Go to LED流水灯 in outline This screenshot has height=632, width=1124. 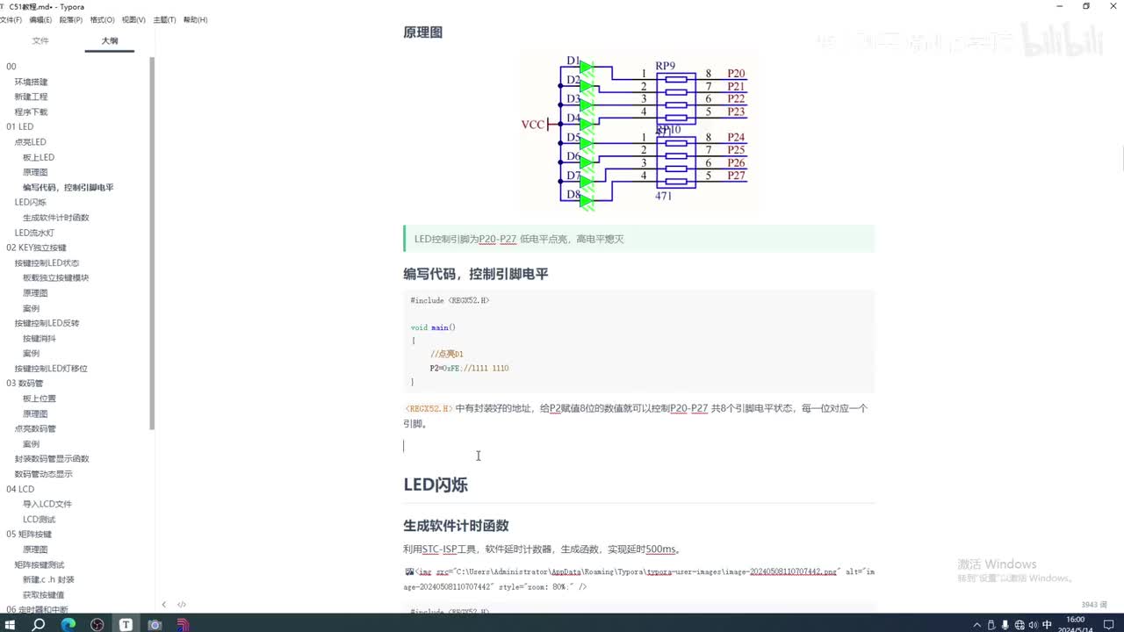pos(34,233)
